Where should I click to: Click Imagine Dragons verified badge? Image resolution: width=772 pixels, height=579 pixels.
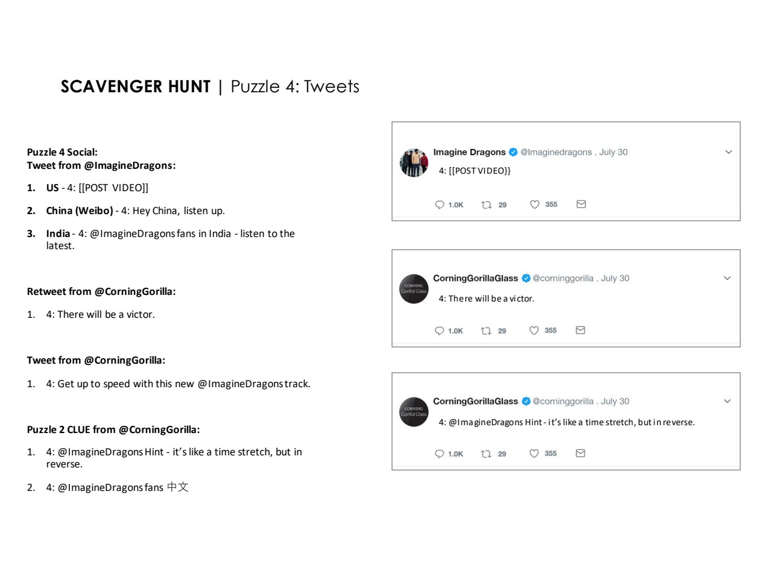point(513,152)
